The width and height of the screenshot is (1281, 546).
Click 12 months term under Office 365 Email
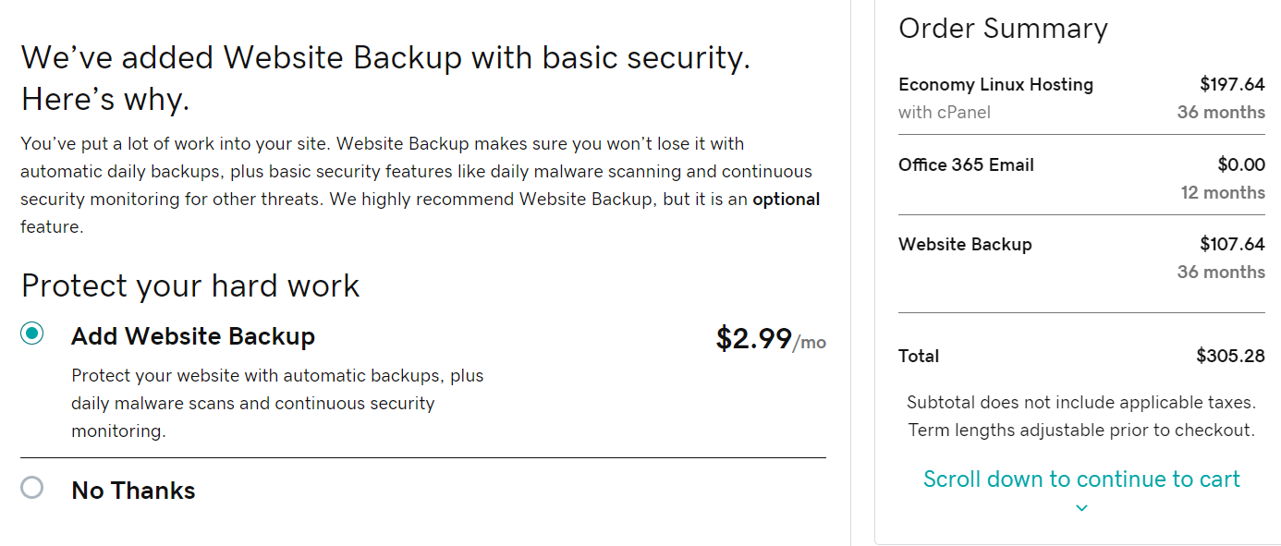[x=1223, y=192]
